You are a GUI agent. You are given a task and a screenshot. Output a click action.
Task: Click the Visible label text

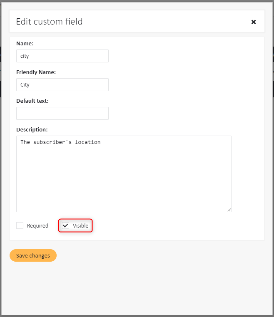[x=80, y=225]
